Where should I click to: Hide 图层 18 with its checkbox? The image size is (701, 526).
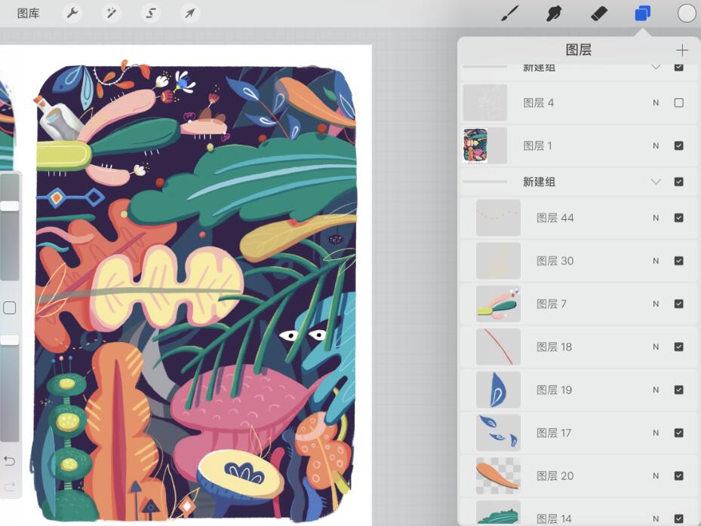click(678, 347)
